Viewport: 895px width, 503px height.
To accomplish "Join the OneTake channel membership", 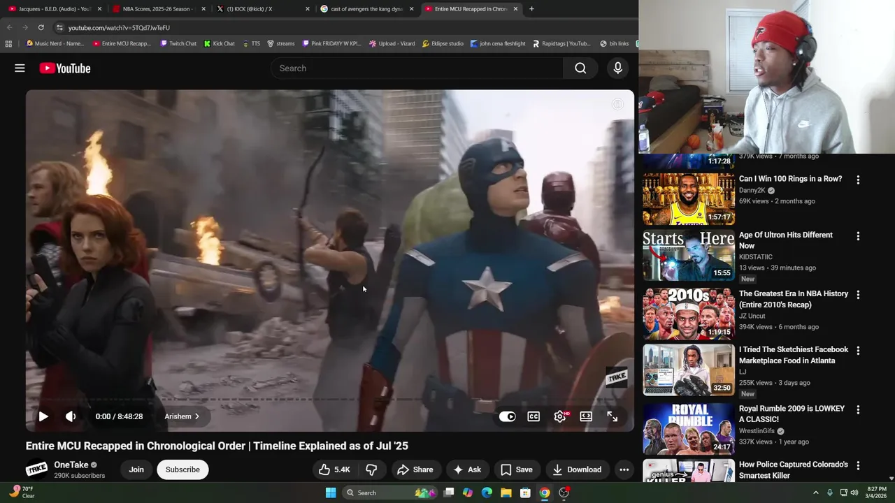I will click(136, 469).
